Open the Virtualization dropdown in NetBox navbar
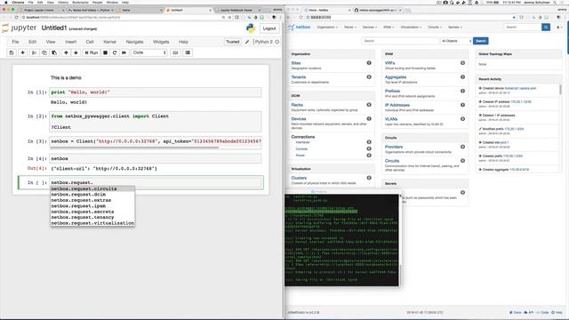Viewport: 569px width, 320px height. pos(411,28)
